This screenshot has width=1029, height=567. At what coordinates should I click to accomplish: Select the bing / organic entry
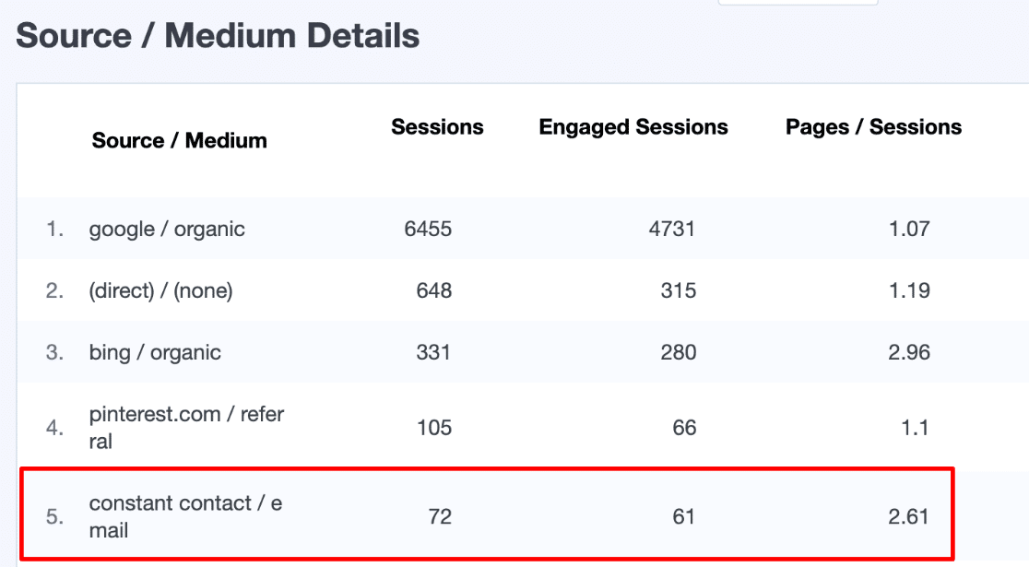154,352
